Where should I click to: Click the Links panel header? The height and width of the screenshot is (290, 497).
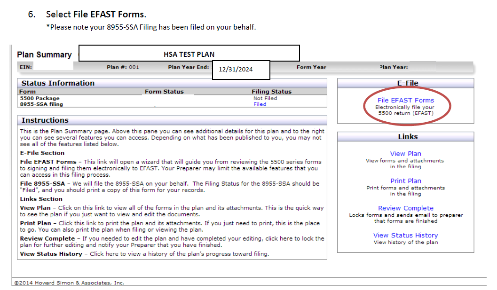click(407, 137)
